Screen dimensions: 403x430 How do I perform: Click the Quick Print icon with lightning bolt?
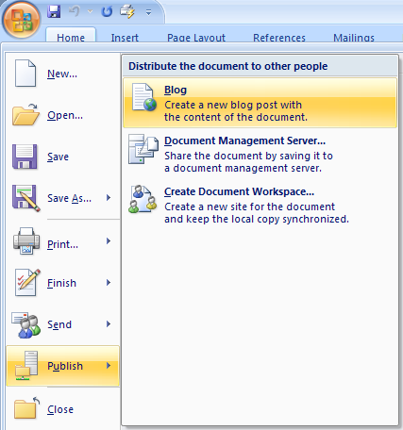tap(127, 12)
